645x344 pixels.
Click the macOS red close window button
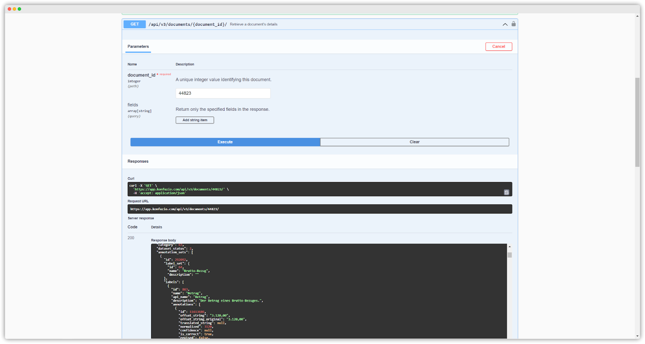[9, 9]
